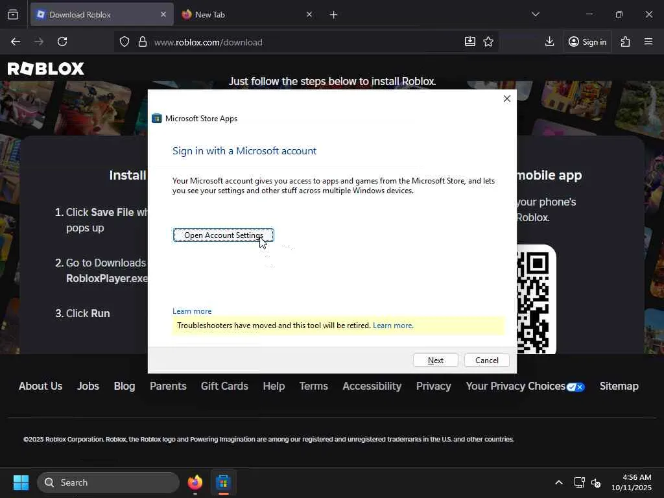
Task: Open the Firefox View icon in the tab bar
Action: (13, 14)
